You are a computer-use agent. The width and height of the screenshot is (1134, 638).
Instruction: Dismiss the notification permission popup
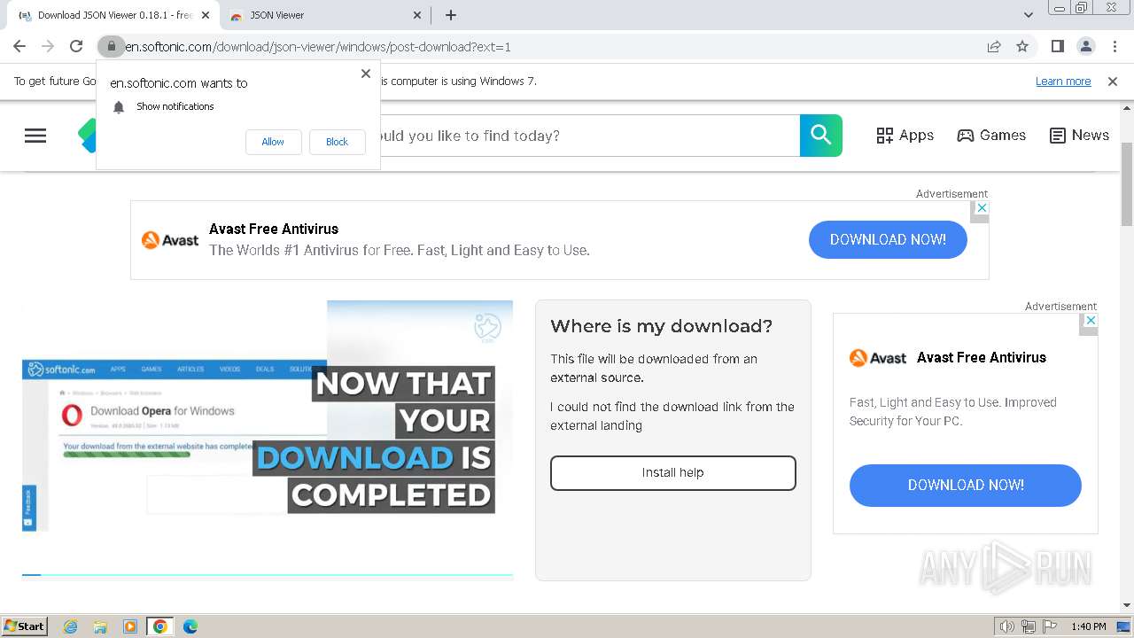click(366, 74)
